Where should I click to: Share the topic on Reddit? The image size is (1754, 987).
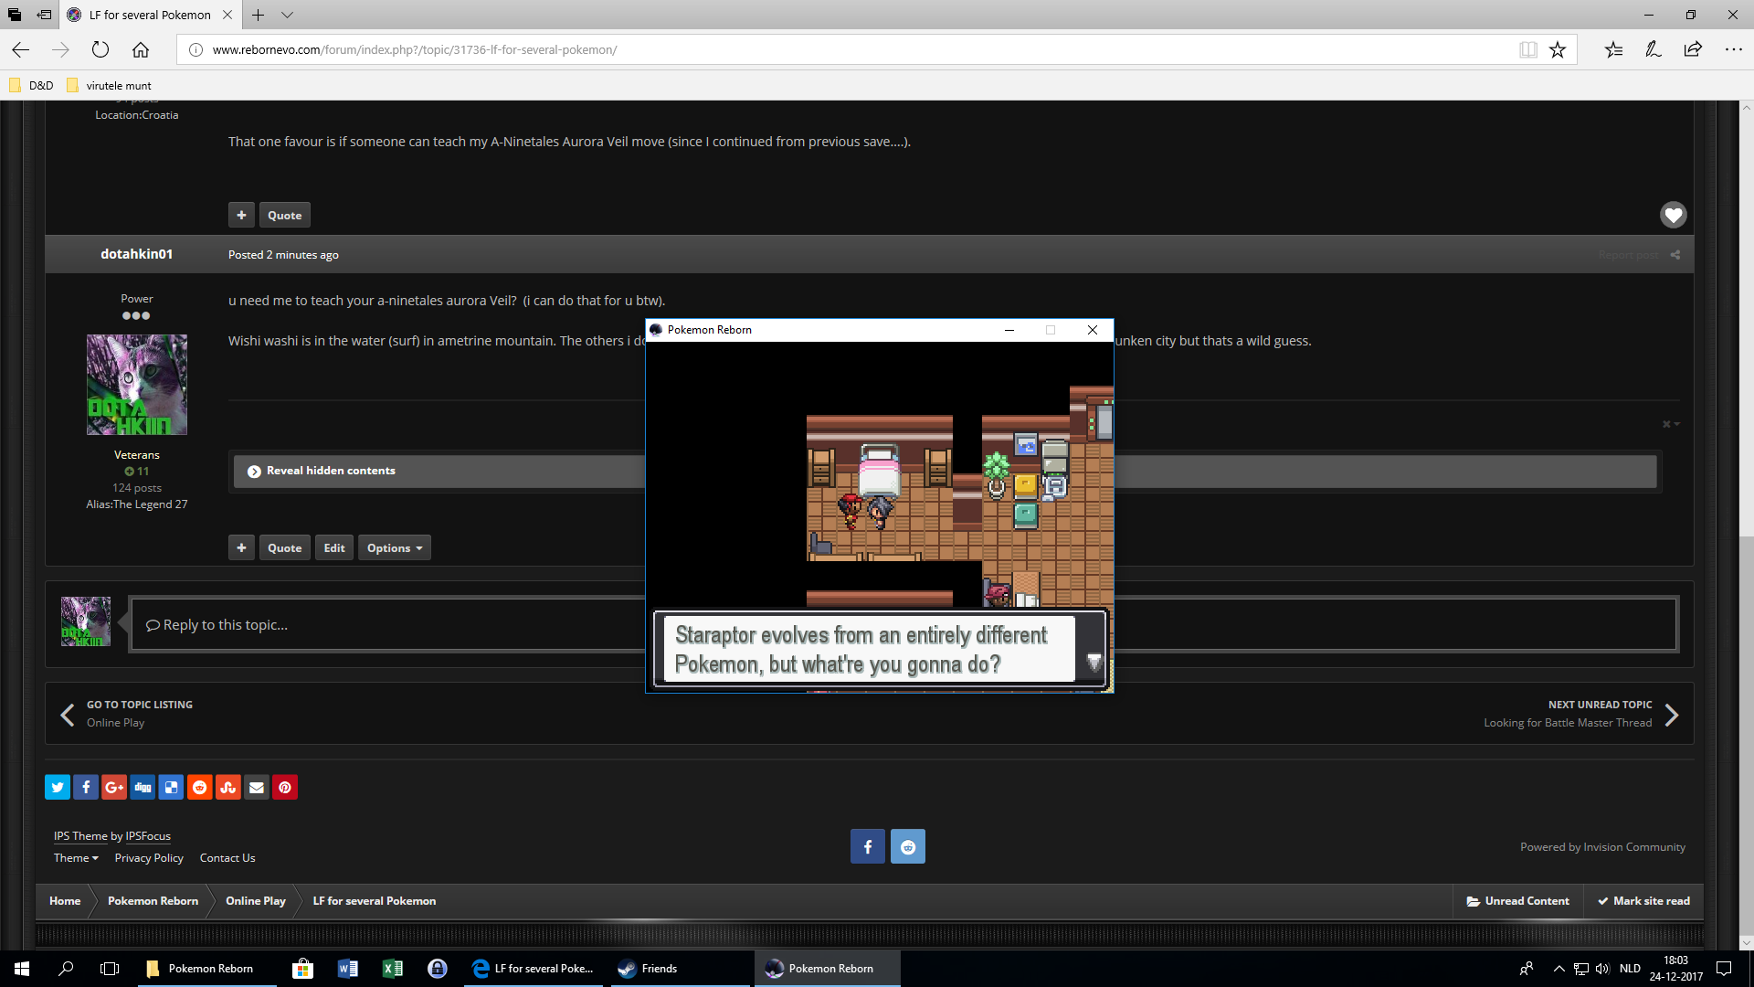pyautogui.click(x=199, y=787)
